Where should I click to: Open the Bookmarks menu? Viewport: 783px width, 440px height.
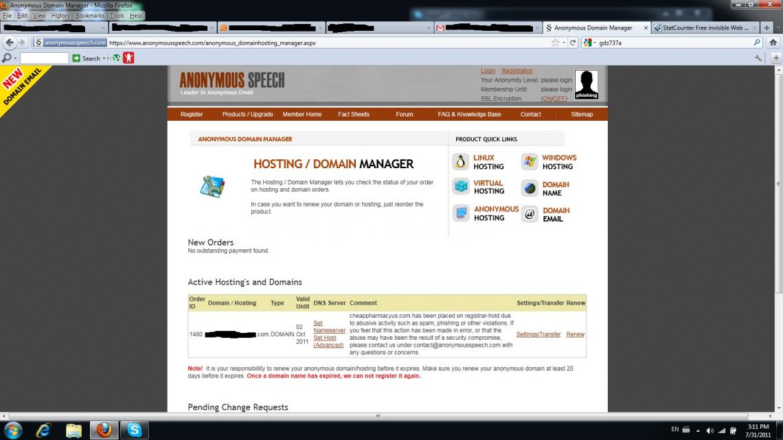pos(90,16)
